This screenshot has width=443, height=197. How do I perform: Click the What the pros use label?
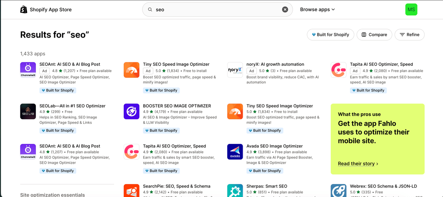pyautogui.click(x=359, y=114)
